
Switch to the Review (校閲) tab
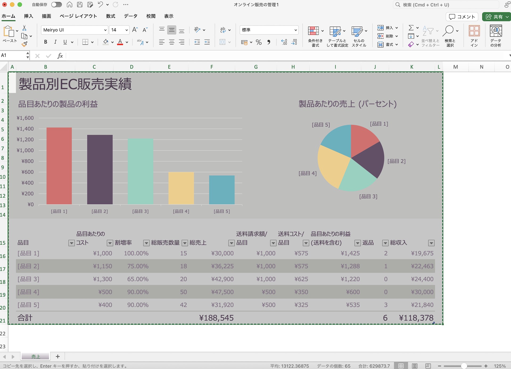coord(151,16)
